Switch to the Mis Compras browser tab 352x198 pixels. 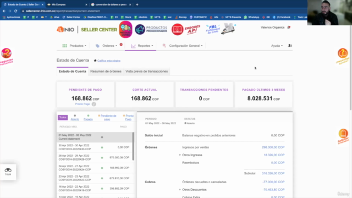coord(67,4)
